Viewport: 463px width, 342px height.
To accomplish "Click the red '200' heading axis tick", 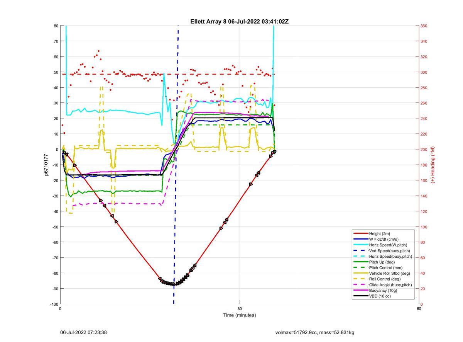I will [424, 150].
